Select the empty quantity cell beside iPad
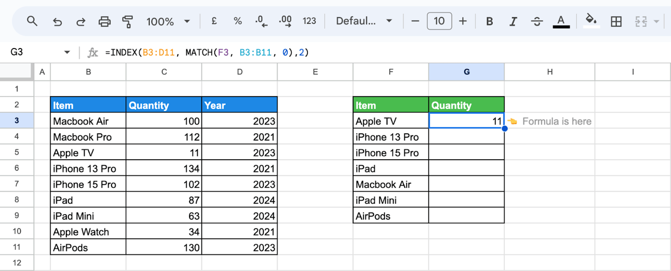This screenshot has width=671, height=271. 466,169
